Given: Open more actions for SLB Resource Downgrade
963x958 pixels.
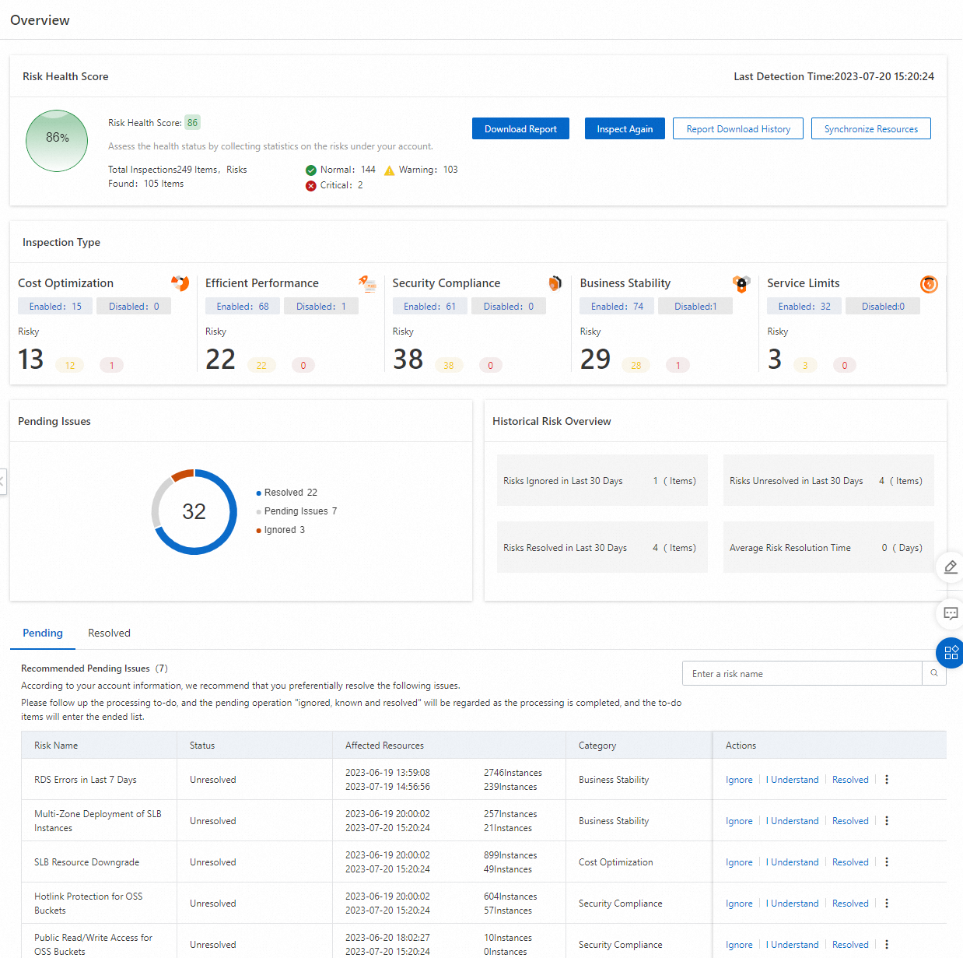Looking at the screenshot, I should coord(887,862).
